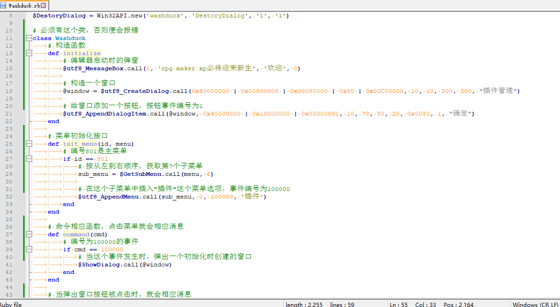Click the '欢迎' string literal
Screen dimensions: 560x307
[275, 68]
